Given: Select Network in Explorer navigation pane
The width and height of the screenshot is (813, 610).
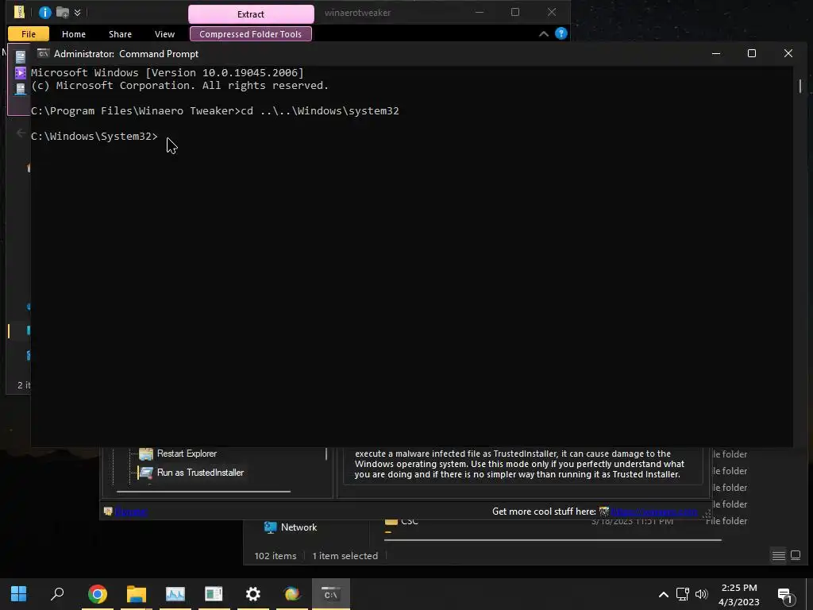Looking at the screenshot, I should tap(299, 527).
